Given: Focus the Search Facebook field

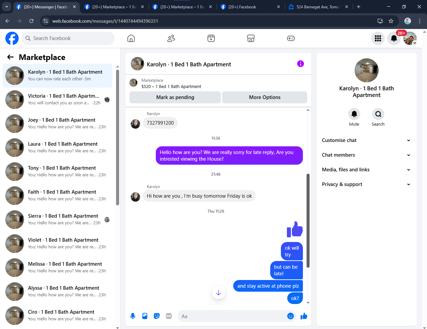Looking at the screenshot, I should (68, 38).
